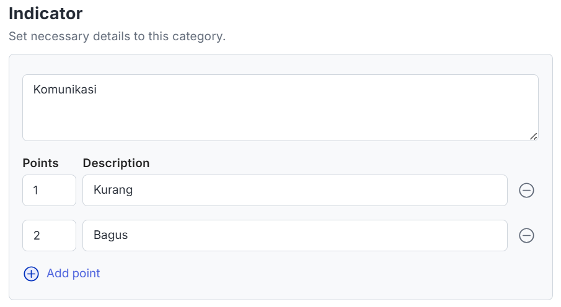Remove the Kurang point row

click(x=526, y=191)
